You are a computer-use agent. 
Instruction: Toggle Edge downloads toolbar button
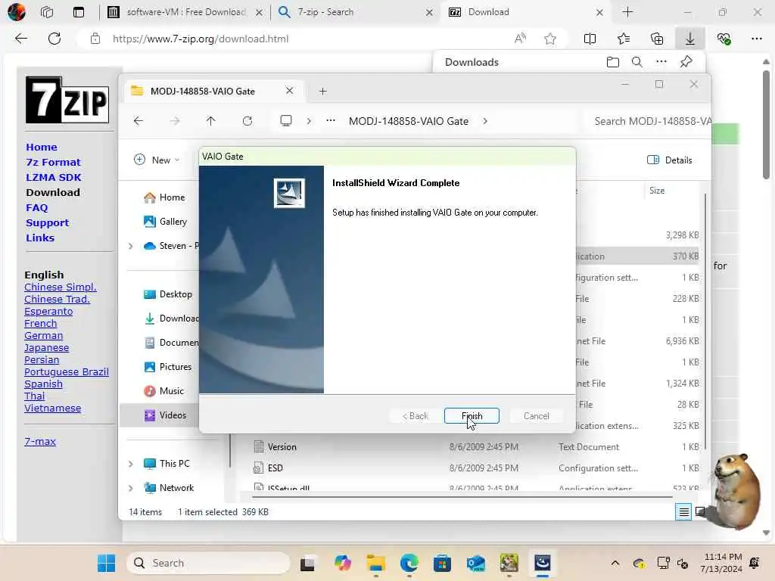(690, 39)
